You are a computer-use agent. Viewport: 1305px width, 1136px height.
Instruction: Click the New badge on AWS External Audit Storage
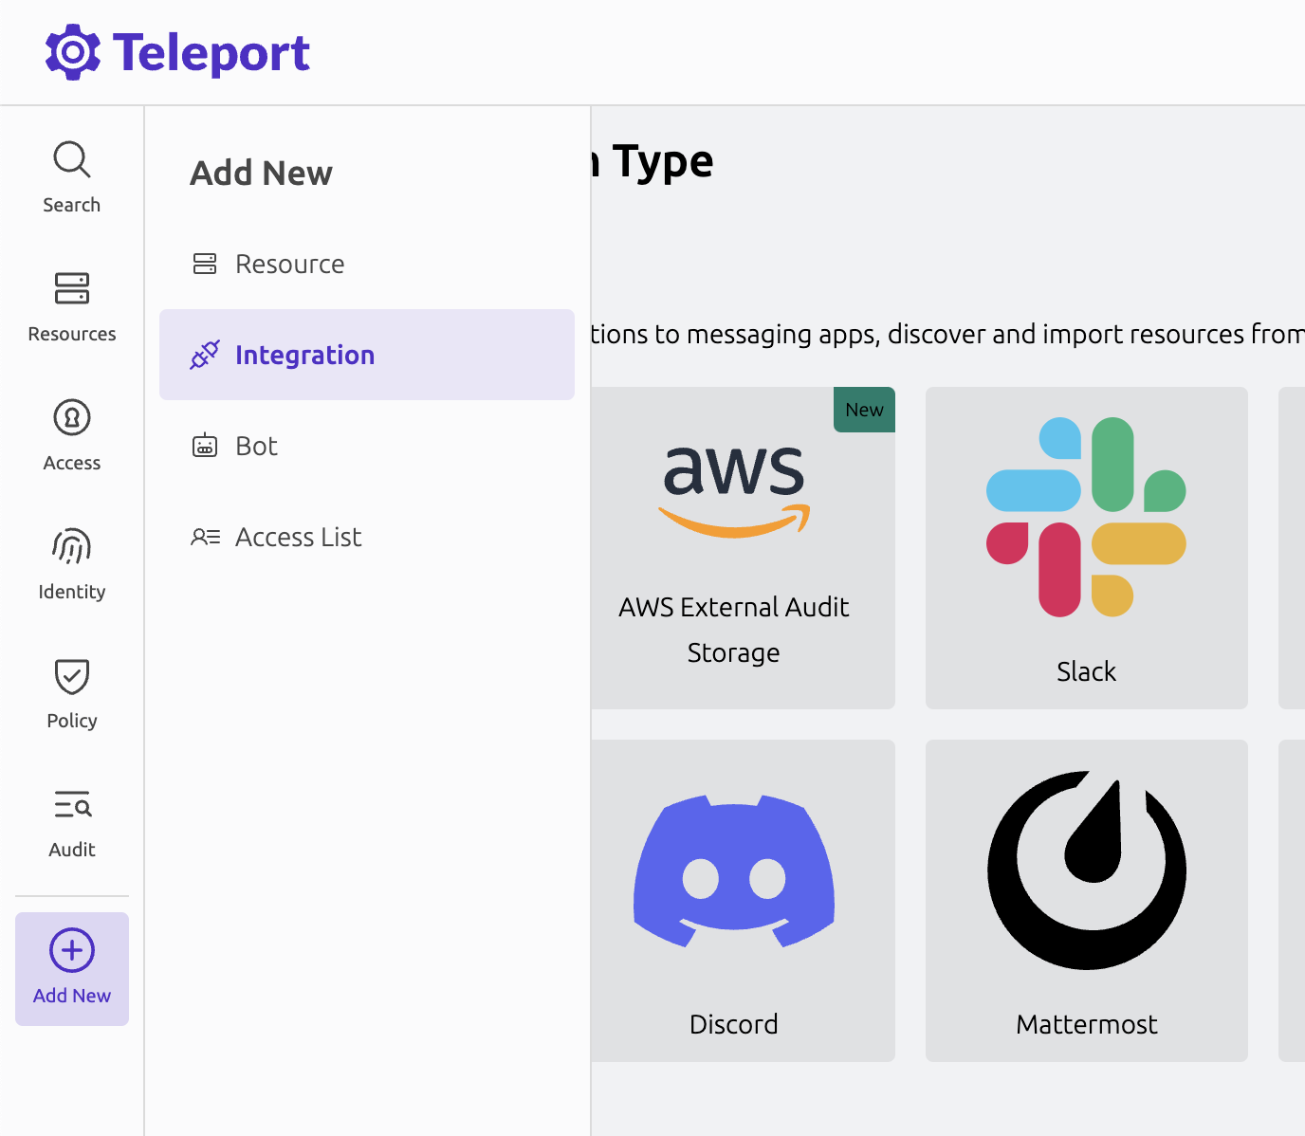pyautogui.click(x=863, y=409)
